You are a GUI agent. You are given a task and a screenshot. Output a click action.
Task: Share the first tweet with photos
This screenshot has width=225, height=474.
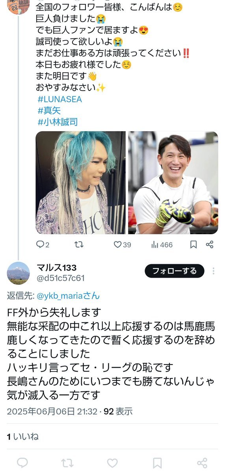click(210, 245)
